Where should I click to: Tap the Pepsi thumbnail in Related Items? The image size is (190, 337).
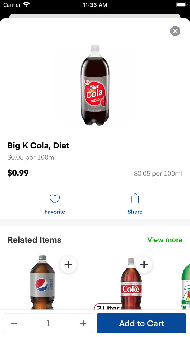(x=42, y=284)
